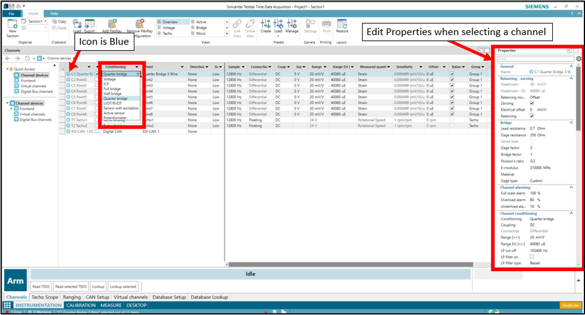Open the Properties panel settings gear
This screenshot has width=585, height=315.
(x=579, y=58)
